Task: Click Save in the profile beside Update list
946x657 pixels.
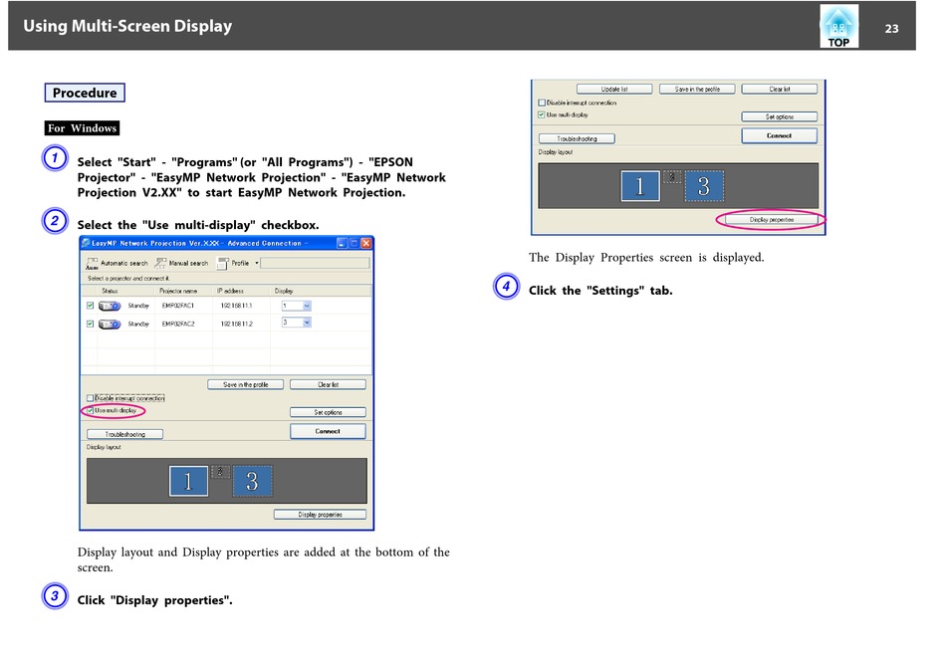Action: pos(697,89)
